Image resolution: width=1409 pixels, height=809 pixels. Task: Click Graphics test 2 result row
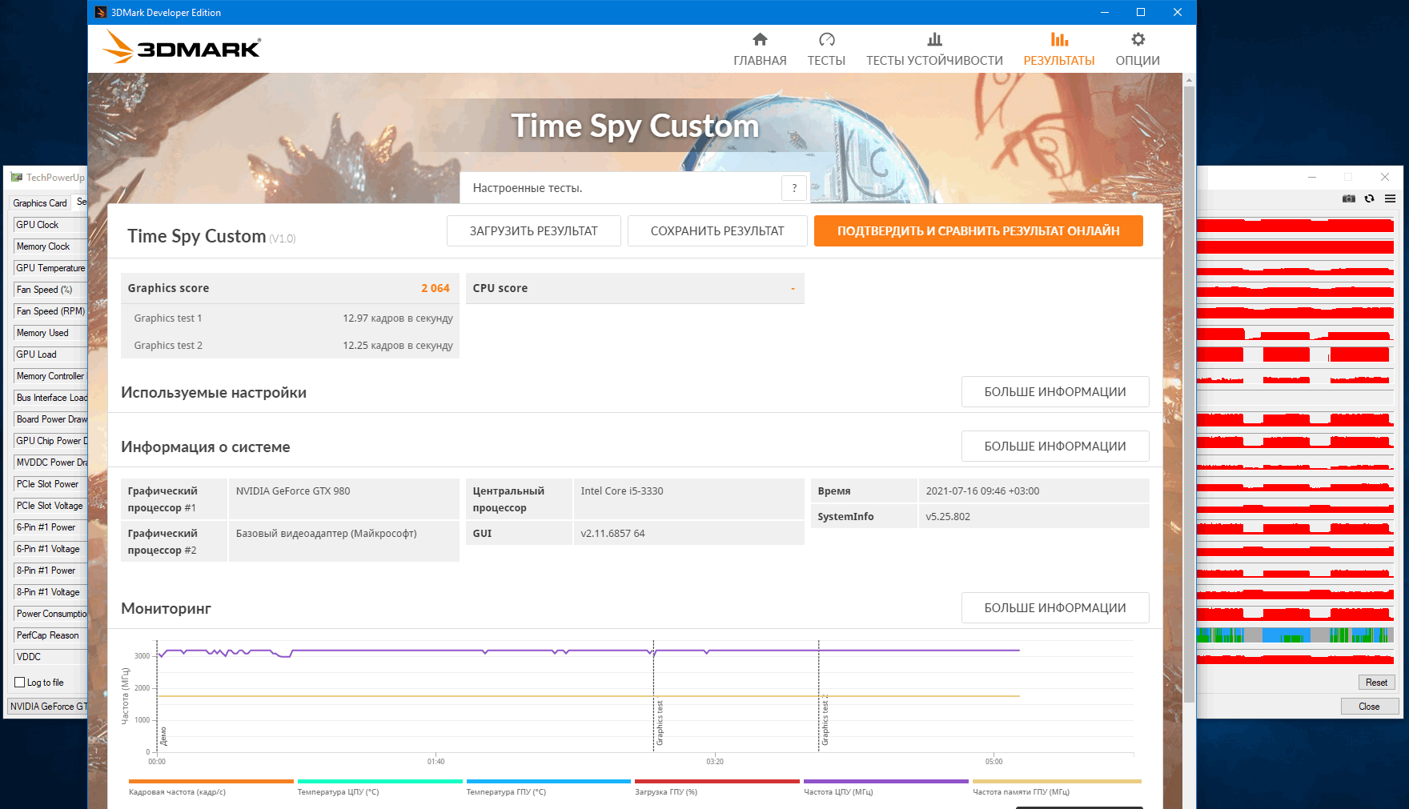290,346
